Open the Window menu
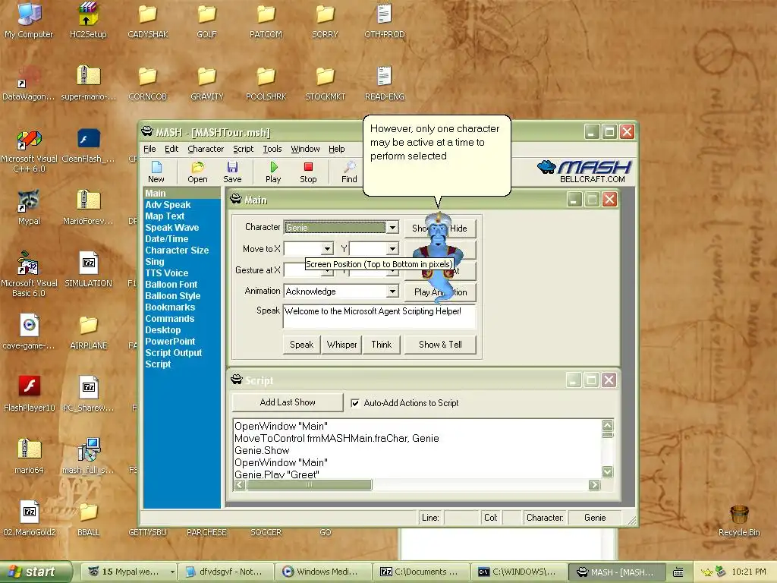The image size is (777, 583). click(305, 149)
